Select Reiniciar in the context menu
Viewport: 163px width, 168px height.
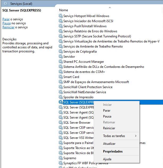109,128
